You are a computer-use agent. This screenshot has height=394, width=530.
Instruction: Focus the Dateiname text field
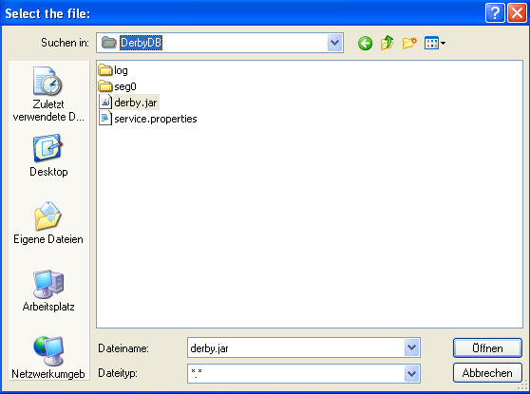pyautogui.click(x=296, y=347)
